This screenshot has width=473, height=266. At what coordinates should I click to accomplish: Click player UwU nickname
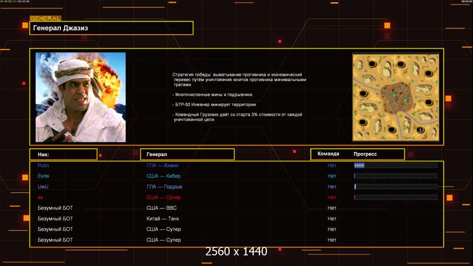tap(43, 187)
